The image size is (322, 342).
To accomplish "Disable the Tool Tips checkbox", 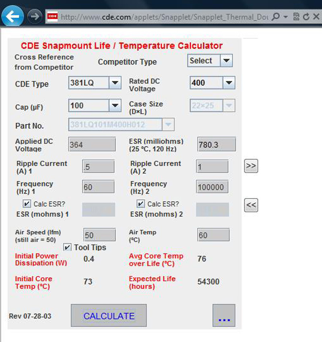I will tap(67, 247).
